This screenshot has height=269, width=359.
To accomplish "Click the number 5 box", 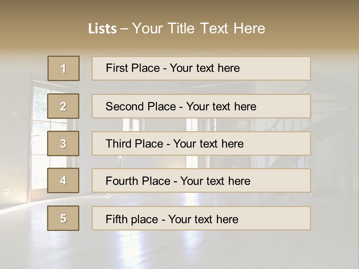I will click(x=63, y=218).
